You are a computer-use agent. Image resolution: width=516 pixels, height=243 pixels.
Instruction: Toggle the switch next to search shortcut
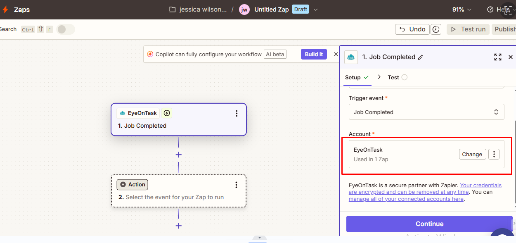[66, 29]
